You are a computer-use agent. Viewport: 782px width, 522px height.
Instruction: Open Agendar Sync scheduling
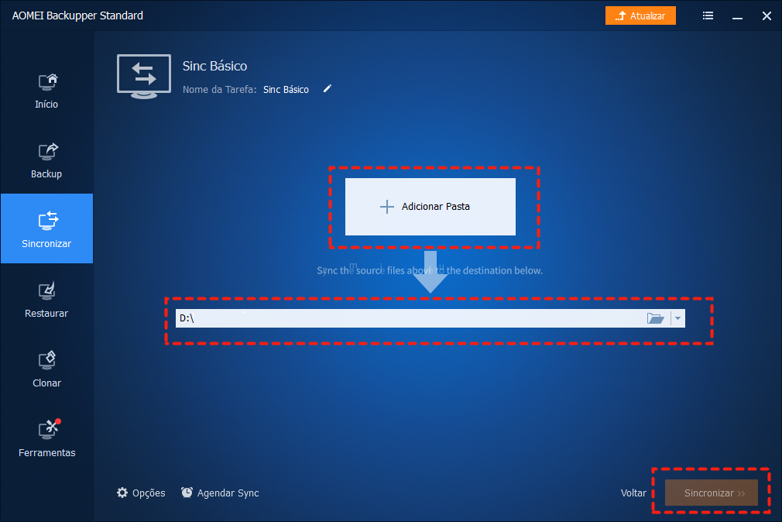(x=220, y=493)
